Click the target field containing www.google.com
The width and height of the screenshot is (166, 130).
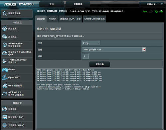(x=113, y=50)
